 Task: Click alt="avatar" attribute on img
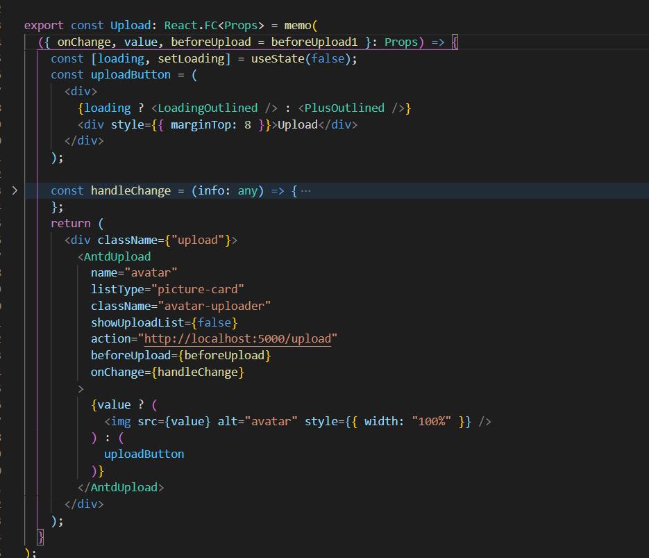[x=258, y=421]
